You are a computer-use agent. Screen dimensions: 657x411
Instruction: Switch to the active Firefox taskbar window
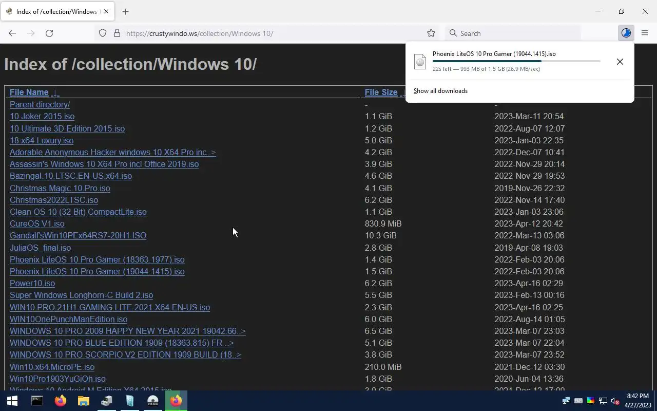(176, 401)
